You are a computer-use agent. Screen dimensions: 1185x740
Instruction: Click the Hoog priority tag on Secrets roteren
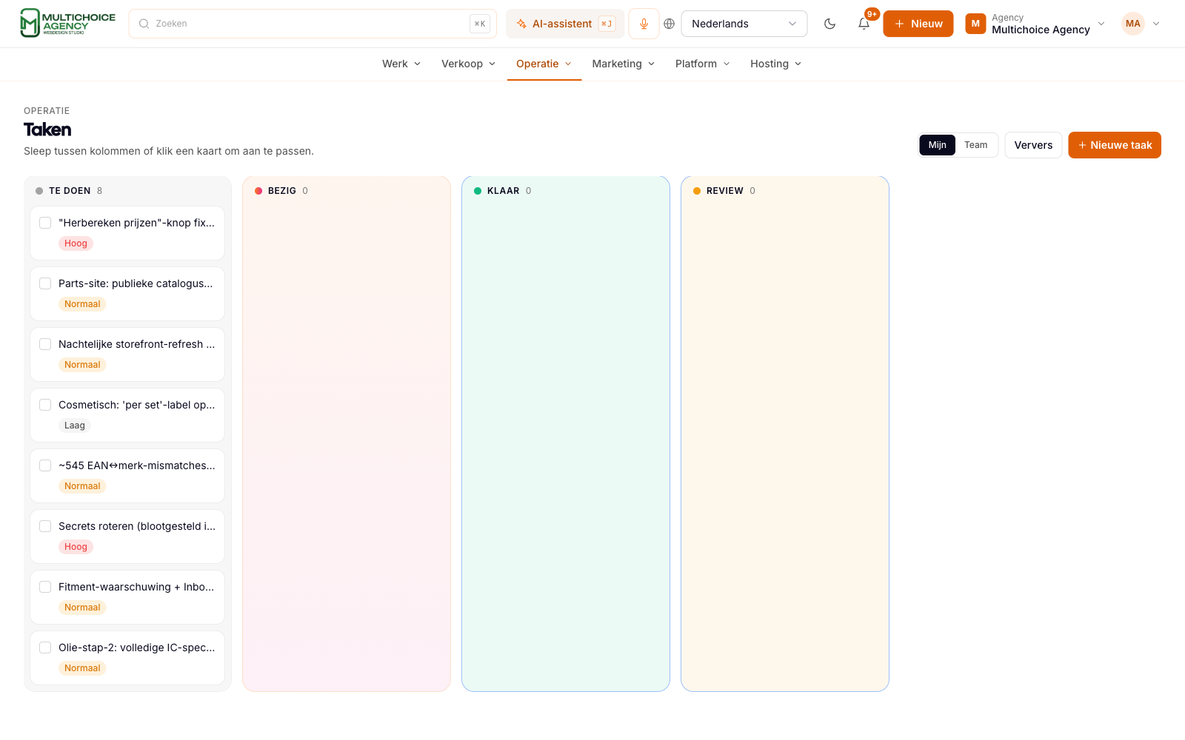pyautogui.click(x=76, y=547)
